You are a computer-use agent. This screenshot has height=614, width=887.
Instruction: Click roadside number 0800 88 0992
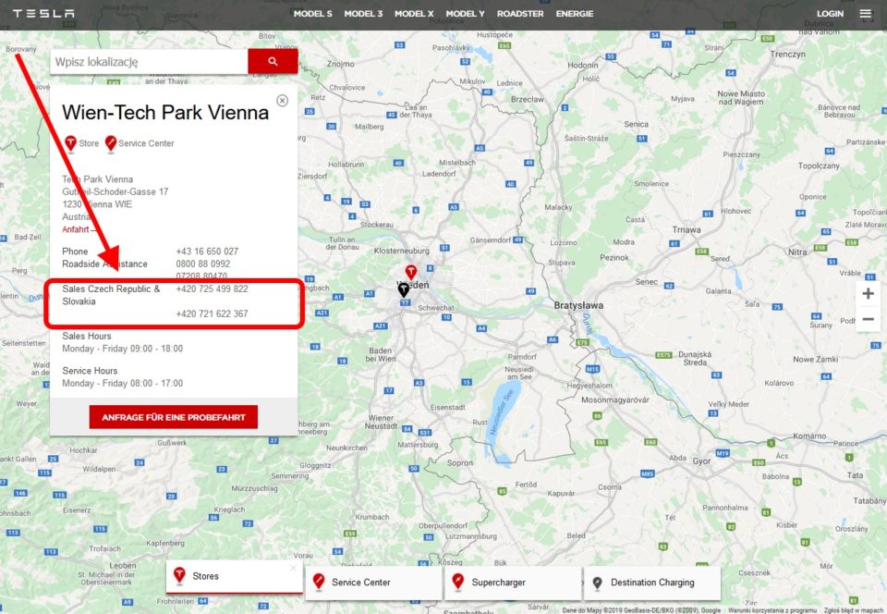pyautogui.click(x=203, y=264)
